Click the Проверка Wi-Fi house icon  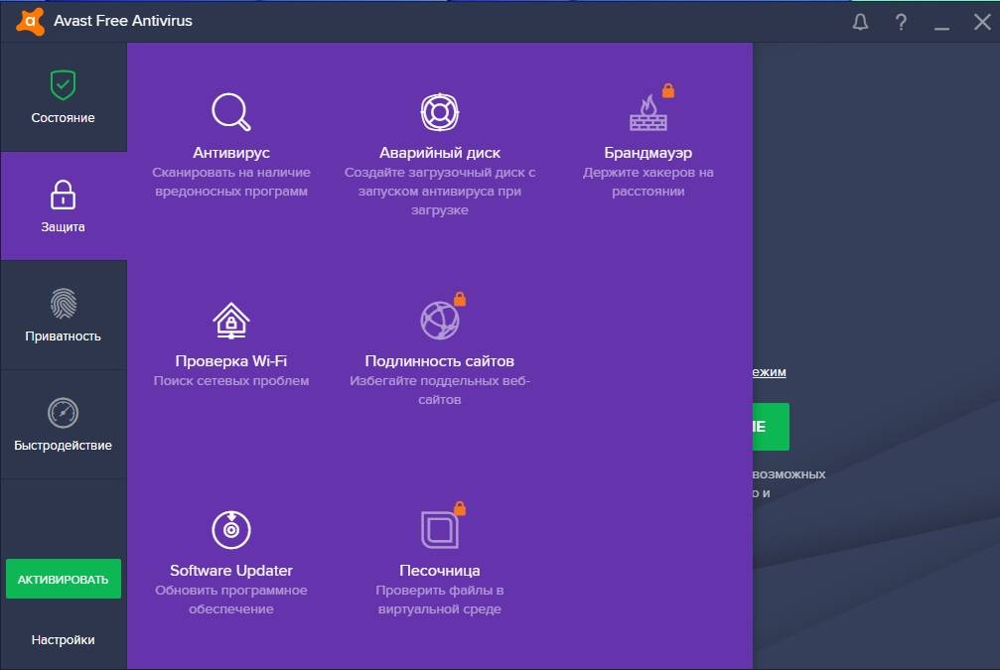tap(230, 321)
